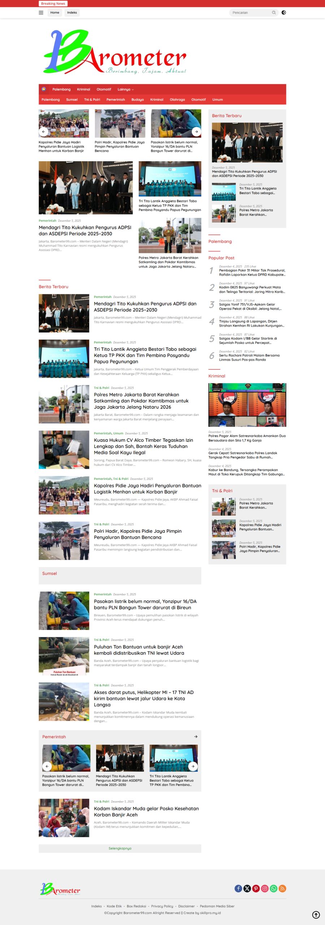Expand the Lainnya dropdown menu
This screenshot has width=325, height=925.
click(x=125, y=90)
